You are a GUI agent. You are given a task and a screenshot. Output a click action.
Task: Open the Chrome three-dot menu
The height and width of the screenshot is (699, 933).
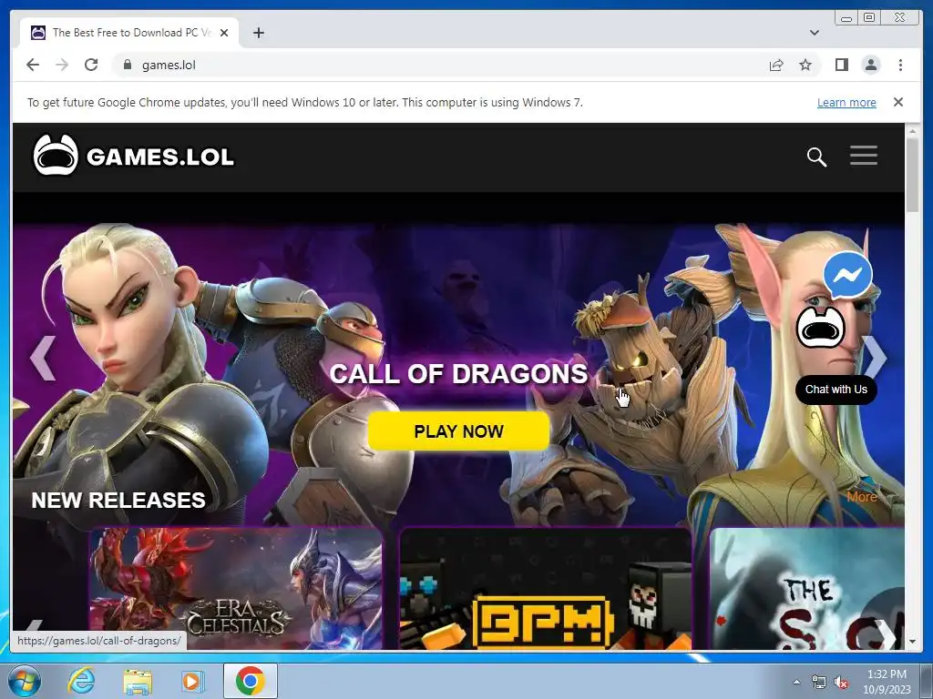tap(900, 65)
